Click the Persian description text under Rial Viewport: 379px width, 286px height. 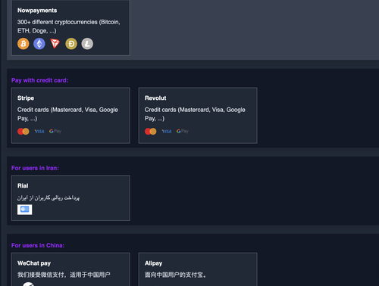[x=49, y=198]
